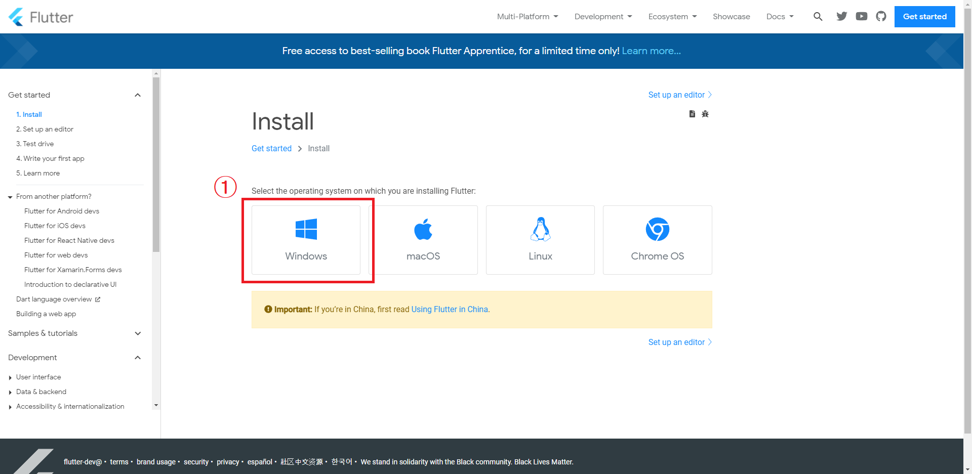Select the Chrome OS operating system card

point(658,240)
